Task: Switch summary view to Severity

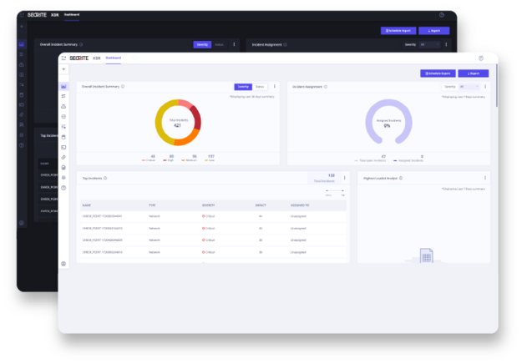Action: (x=243, y=86)
